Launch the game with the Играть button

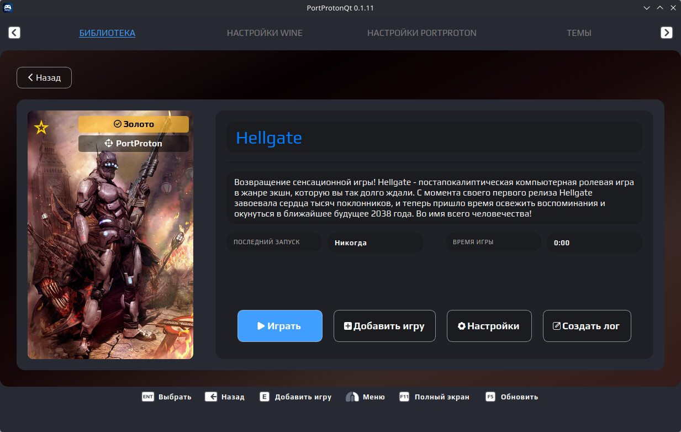[x=280, y=326]
